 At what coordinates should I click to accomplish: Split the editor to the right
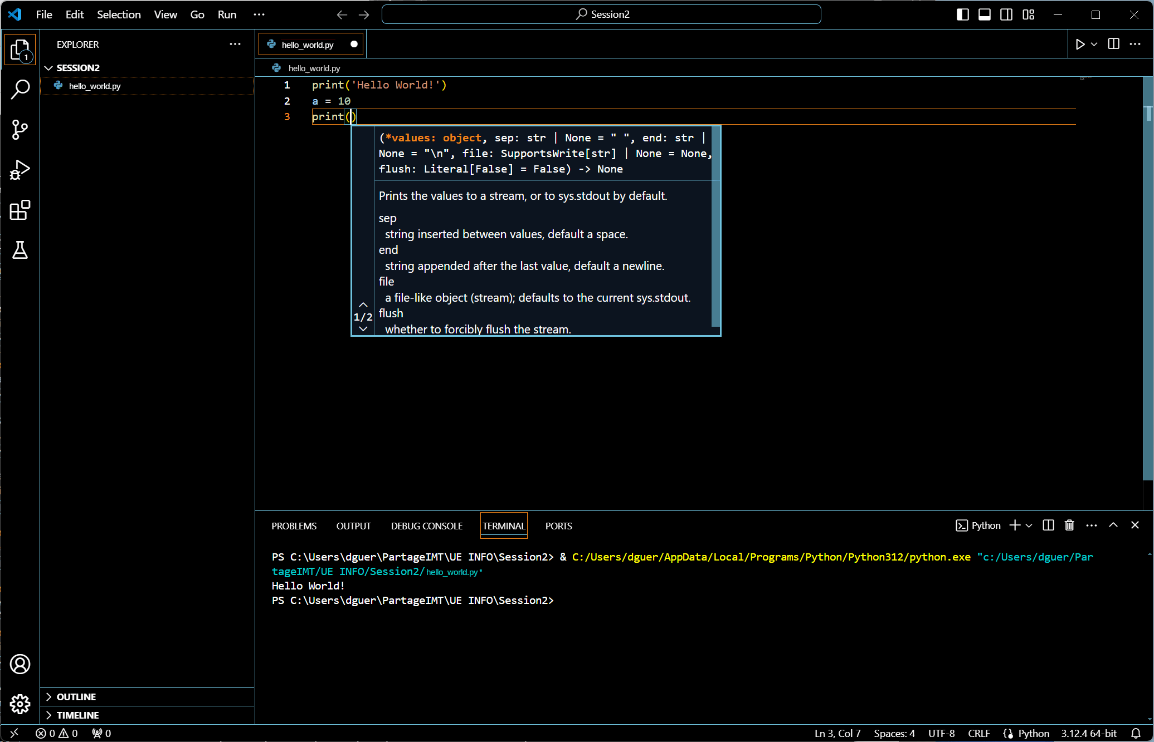point(1113,45)
